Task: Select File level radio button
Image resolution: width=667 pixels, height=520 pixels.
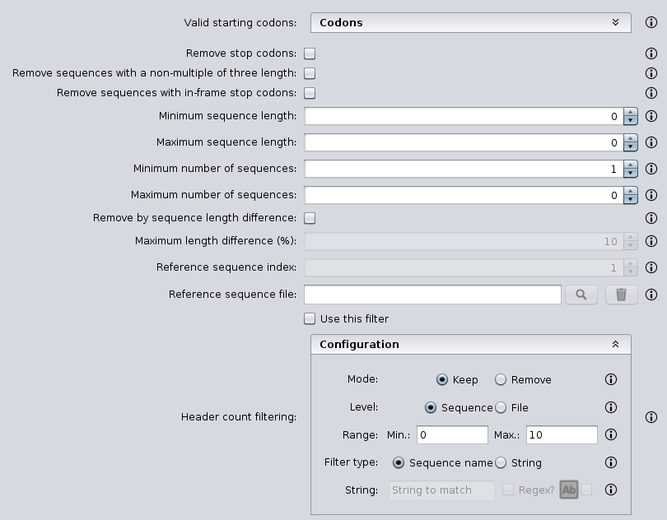Action: [501, 407]
